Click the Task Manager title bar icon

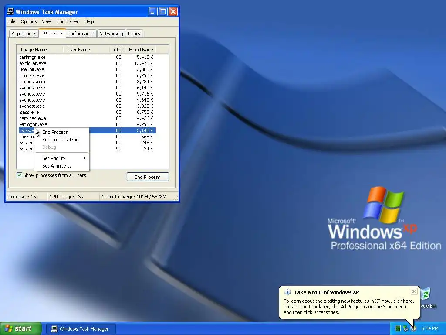pos(10,11)
